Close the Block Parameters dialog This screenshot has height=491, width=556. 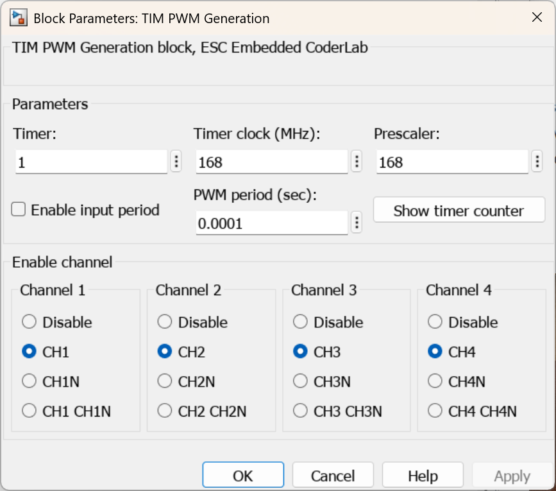point(537,17)
